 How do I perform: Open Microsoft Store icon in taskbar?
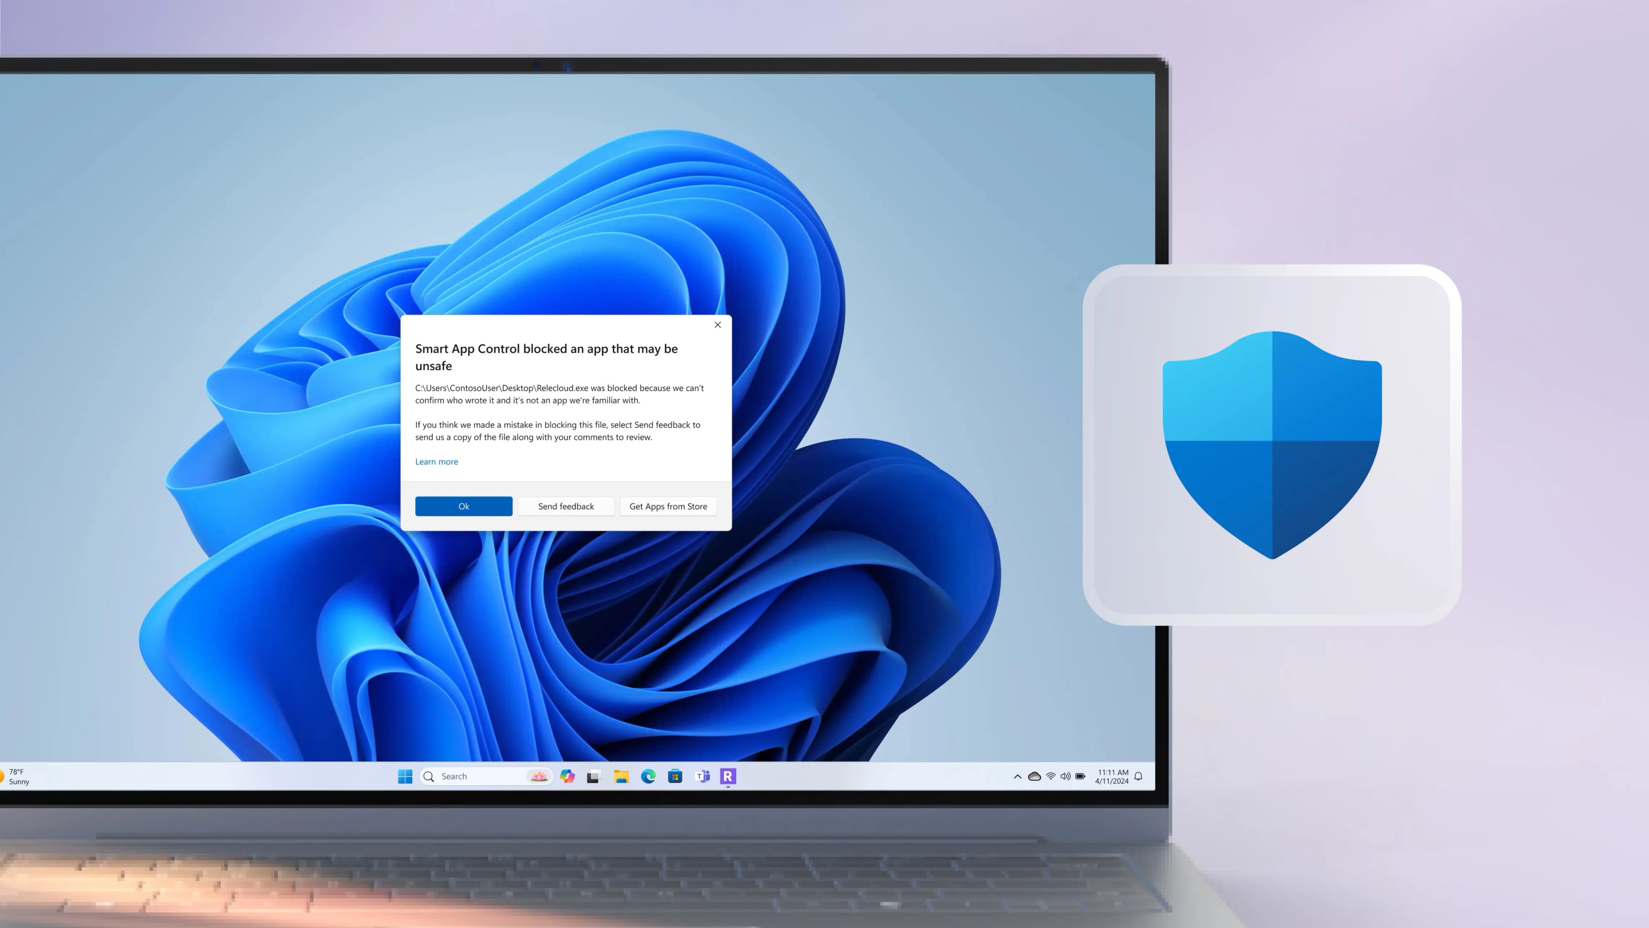(x=675, y=776)
